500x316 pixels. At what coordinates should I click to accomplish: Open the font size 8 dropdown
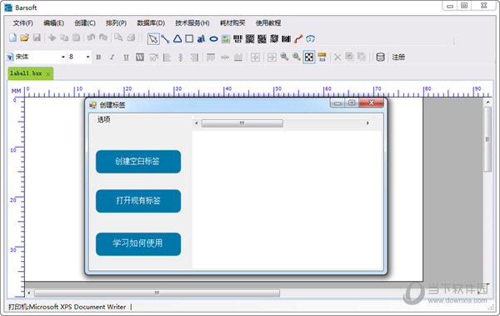coord(87,57)
